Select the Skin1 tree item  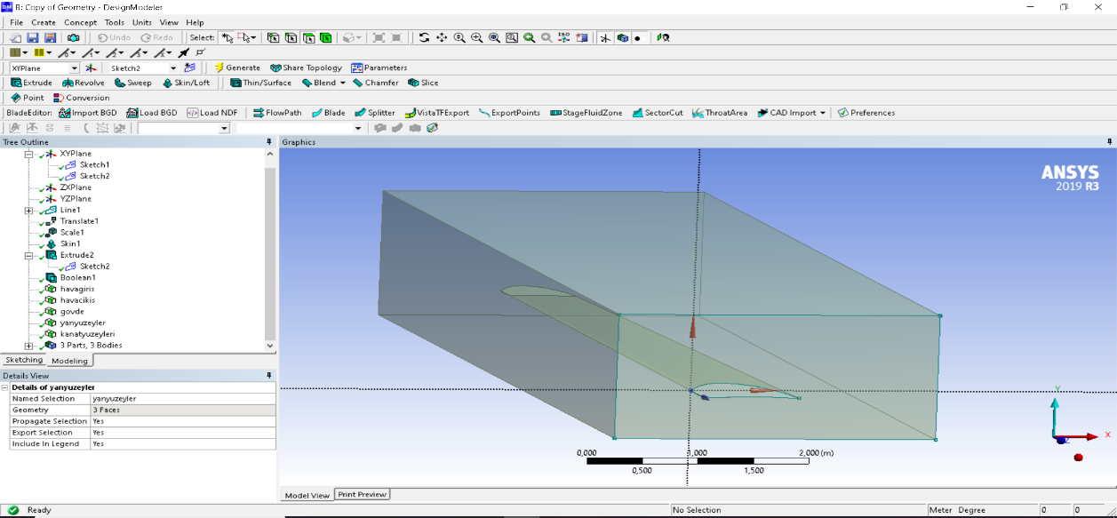coord(70,243)
